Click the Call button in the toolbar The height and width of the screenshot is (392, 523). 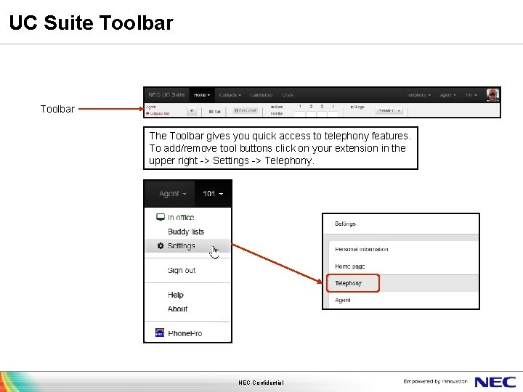214,111
